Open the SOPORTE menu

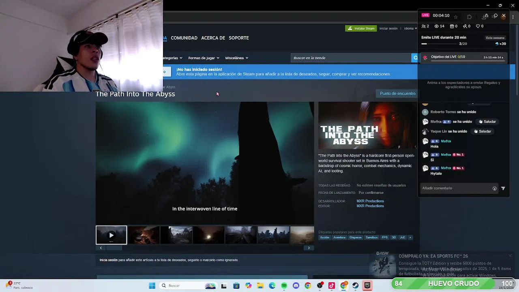click(239, 38)
